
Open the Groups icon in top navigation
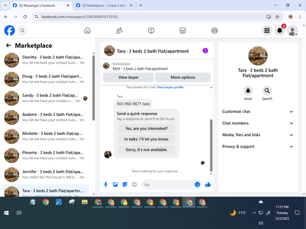214,31
